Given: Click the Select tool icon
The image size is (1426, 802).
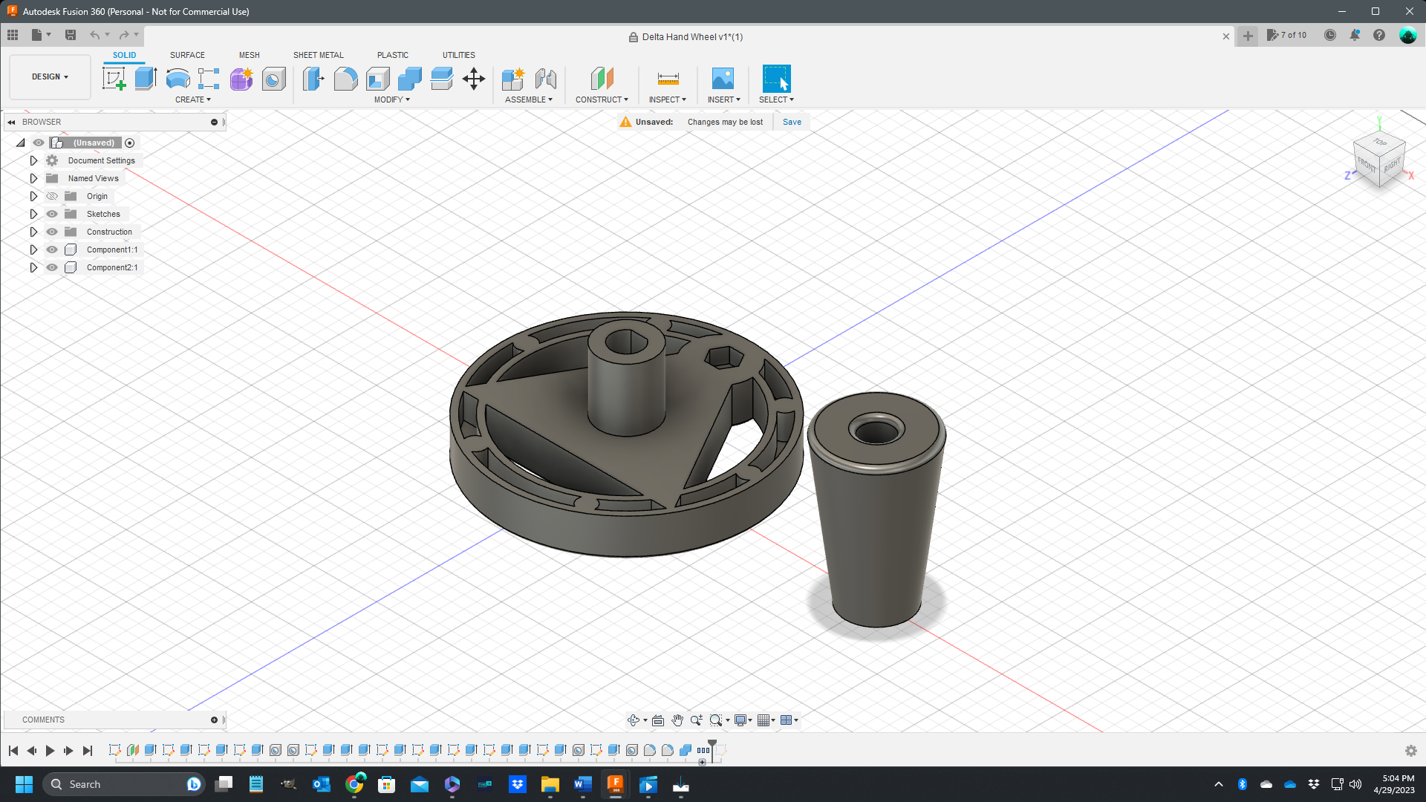Looking at the screenshot, I should (776, 79).
